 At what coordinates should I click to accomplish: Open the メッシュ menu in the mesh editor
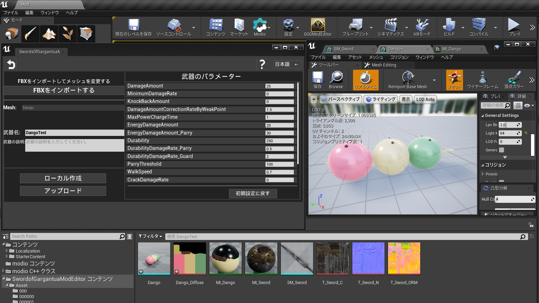tap(376, 57)
